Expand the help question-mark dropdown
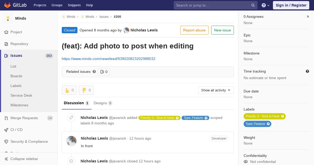The height and width of the screenshot is (165, 314). tap(266, 5)
